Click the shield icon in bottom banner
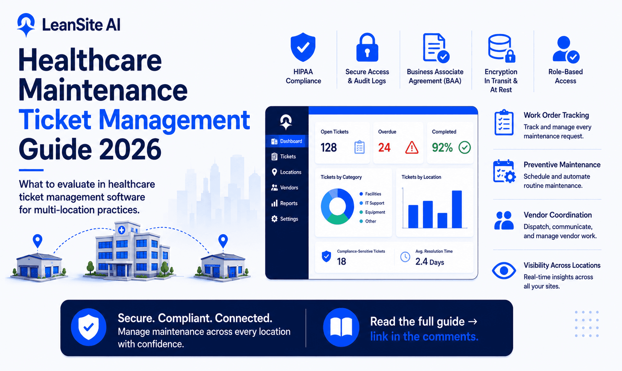 click(88, 327)
